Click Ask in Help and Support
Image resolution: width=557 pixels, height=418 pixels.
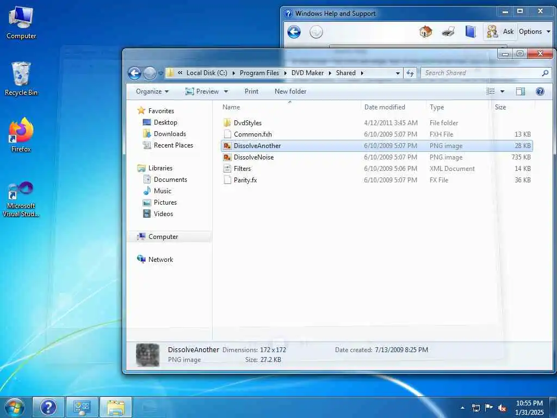click(x=500, y=32)
